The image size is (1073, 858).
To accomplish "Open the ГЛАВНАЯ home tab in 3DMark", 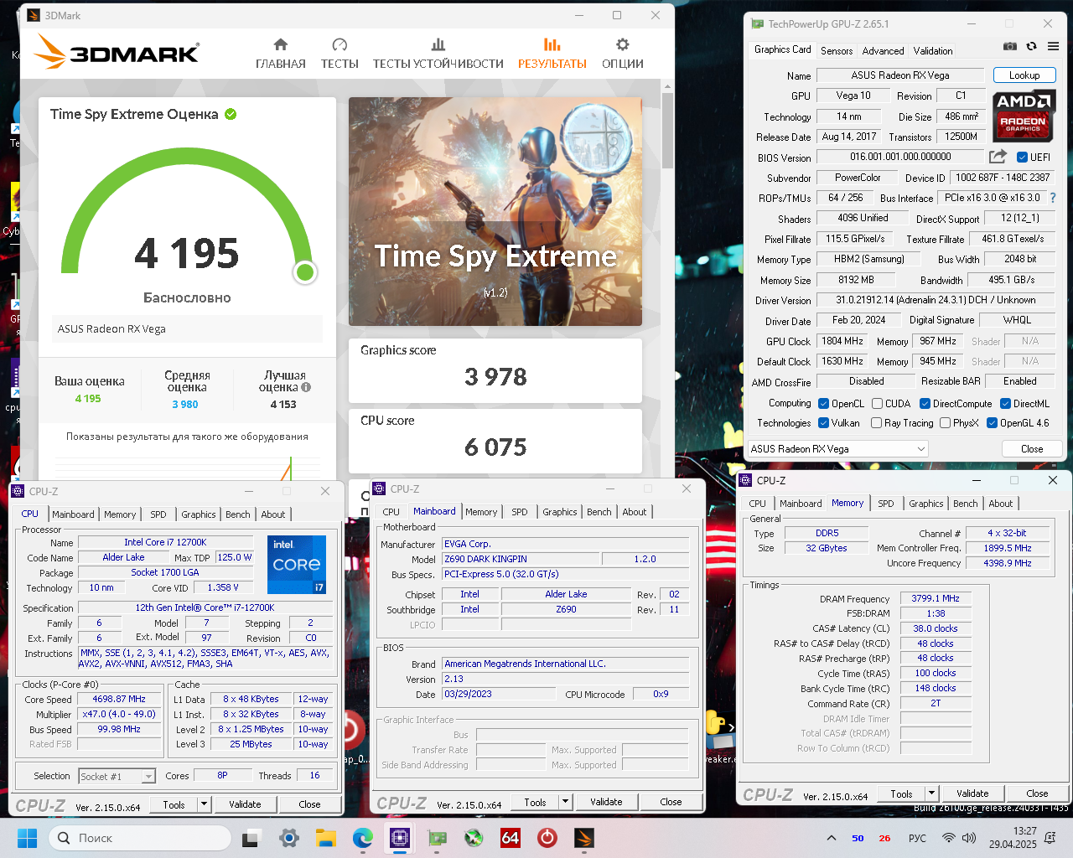I will click(281, 54).
